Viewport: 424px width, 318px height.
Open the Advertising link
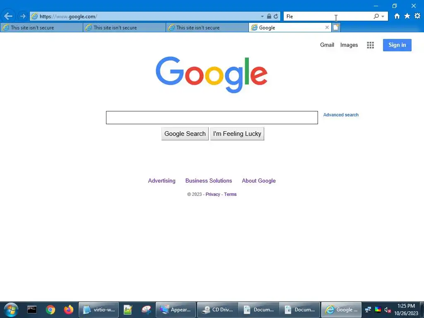pos(162,181)
